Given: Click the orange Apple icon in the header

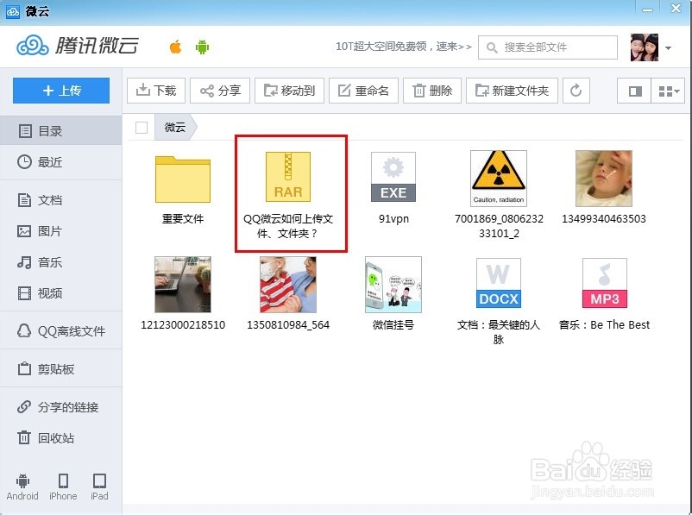Looking at the screenshot, I should click(x=176, y=47).
